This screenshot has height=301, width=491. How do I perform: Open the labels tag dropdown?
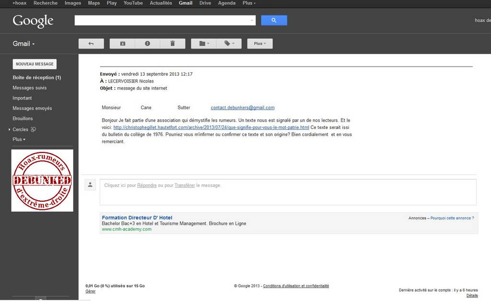point(229,44)
